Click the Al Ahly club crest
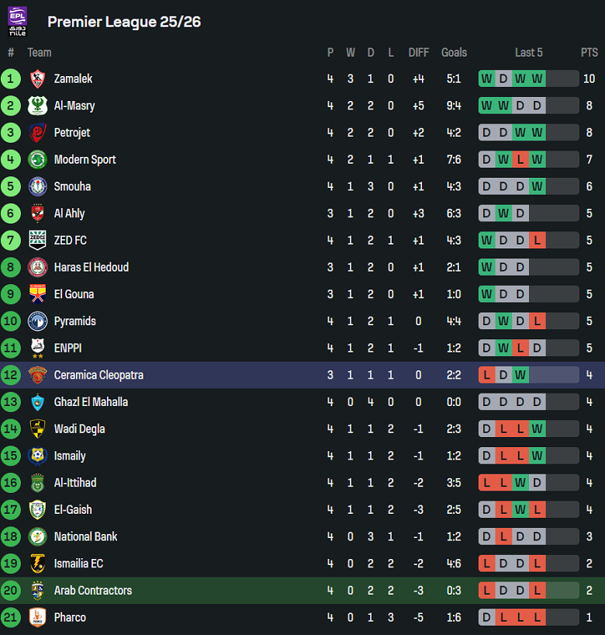605x635 pixels. point(37,213)
